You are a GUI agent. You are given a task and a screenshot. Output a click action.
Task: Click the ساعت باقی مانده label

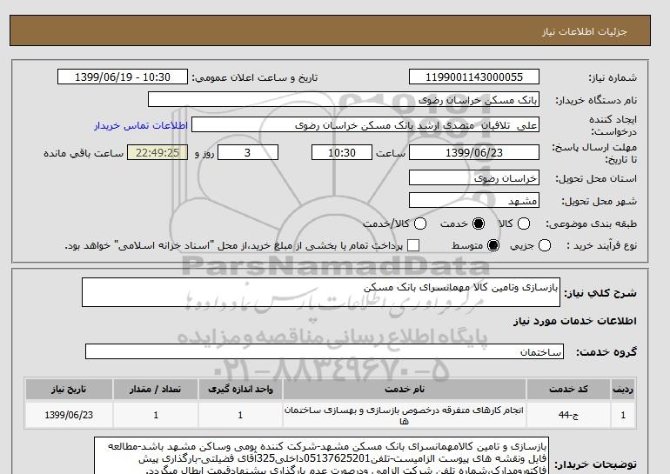coord(84,153)
